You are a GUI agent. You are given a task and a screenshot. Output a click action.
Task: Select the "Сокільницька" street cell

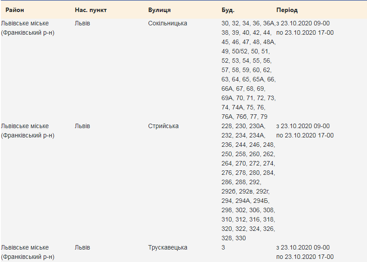[x=167, y=23]
